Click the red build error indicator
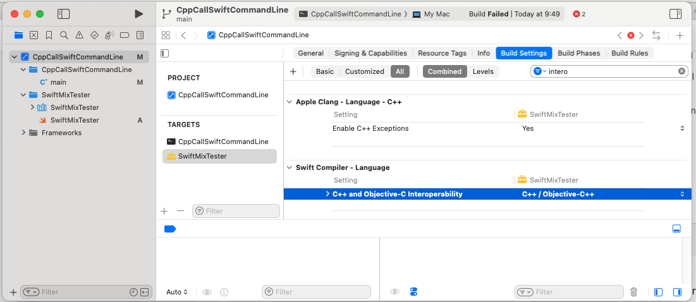The height and width of the screenshot is (302, 696). tap(578, 14)
